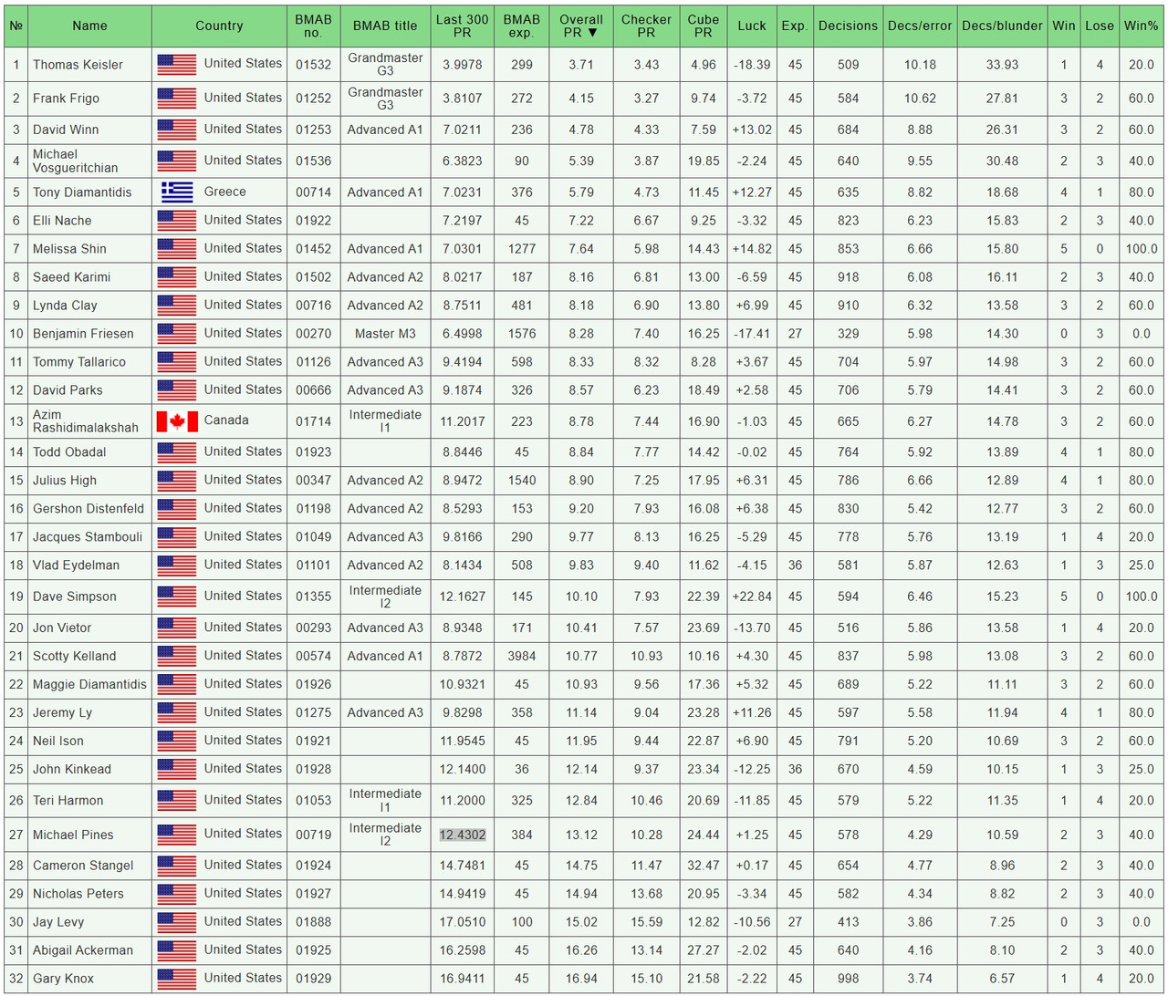Click the US flag in David Parks row
This screenshot has height=996, width=1168.
tap(177, 390)
